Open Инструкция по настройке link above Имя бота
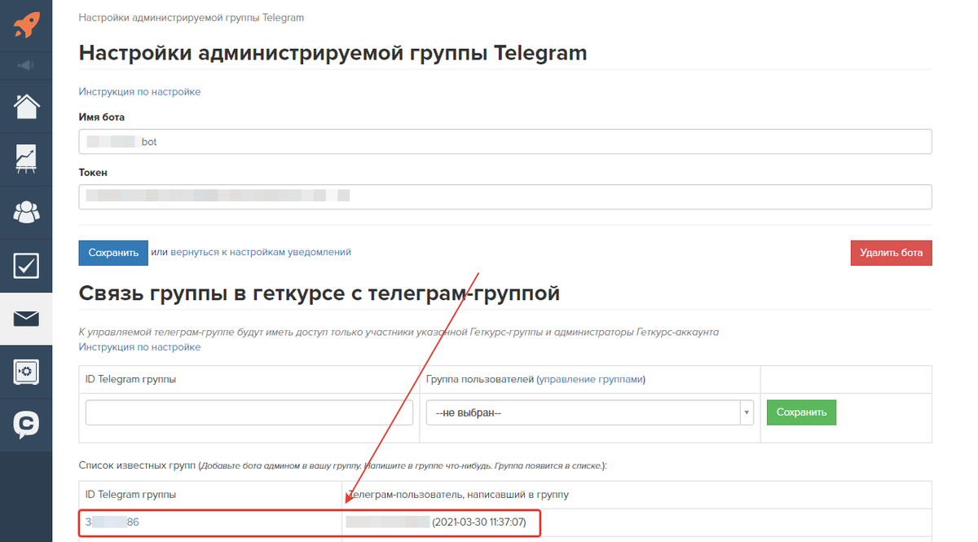Viewport: 978px width, 542px height. tap(139, 92)
